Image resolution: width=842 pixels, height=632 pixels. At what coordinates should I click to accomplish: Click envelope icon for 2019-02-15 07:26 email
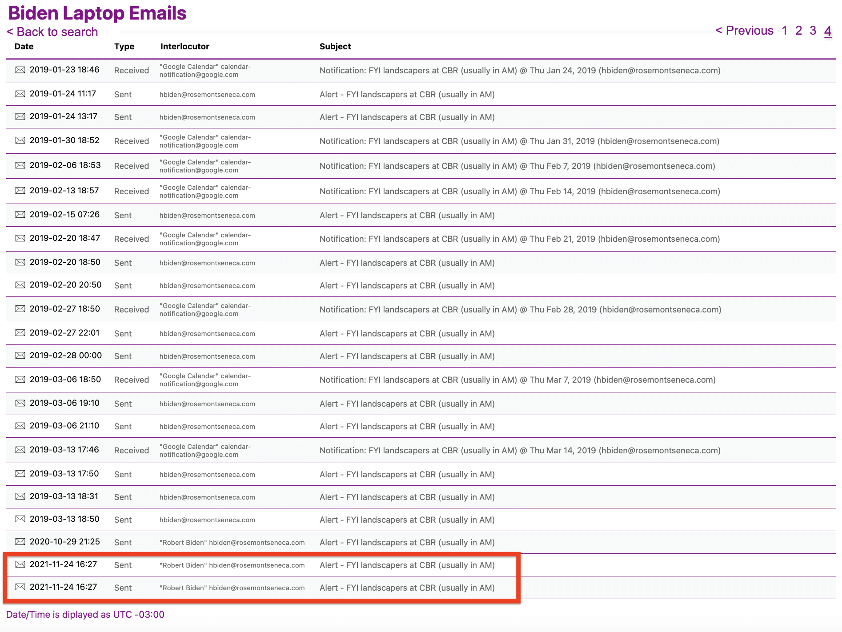coord(20,215)
